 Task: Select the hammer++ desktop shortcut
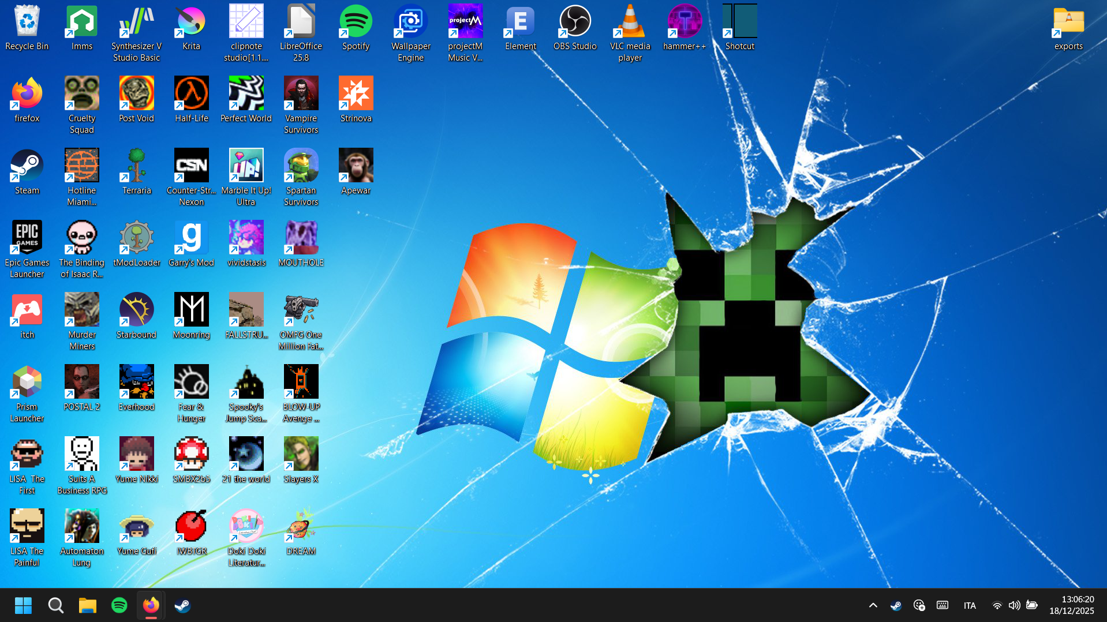pos(685,28)
